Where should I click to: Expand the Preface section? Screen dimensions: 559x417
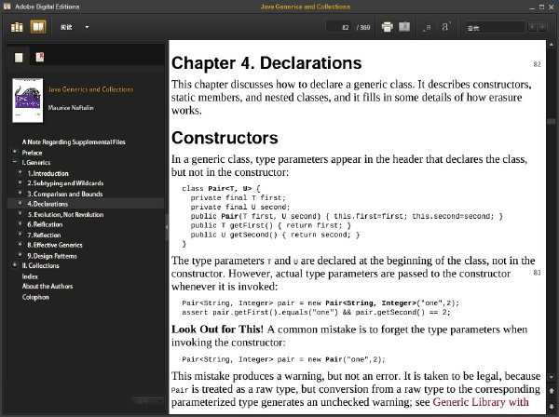point(15,152)
